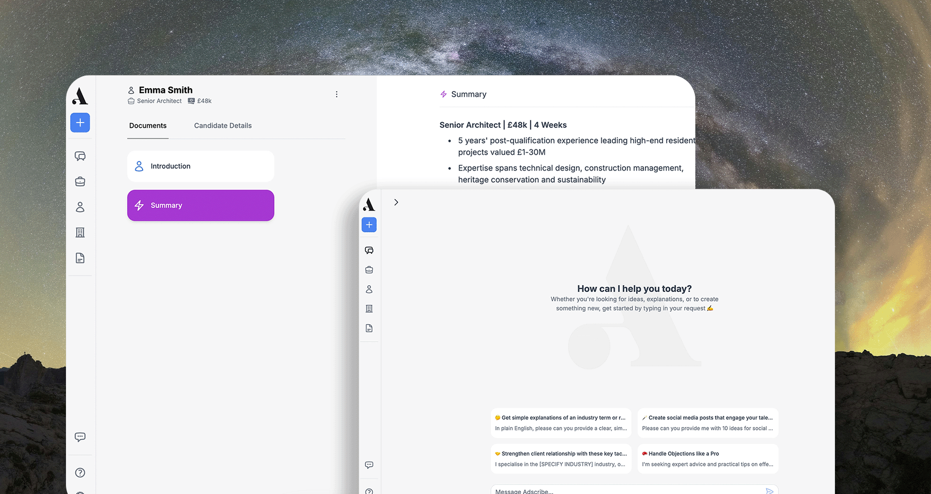Select the chats icon in the chat window sidebar

tap(369, 250)
